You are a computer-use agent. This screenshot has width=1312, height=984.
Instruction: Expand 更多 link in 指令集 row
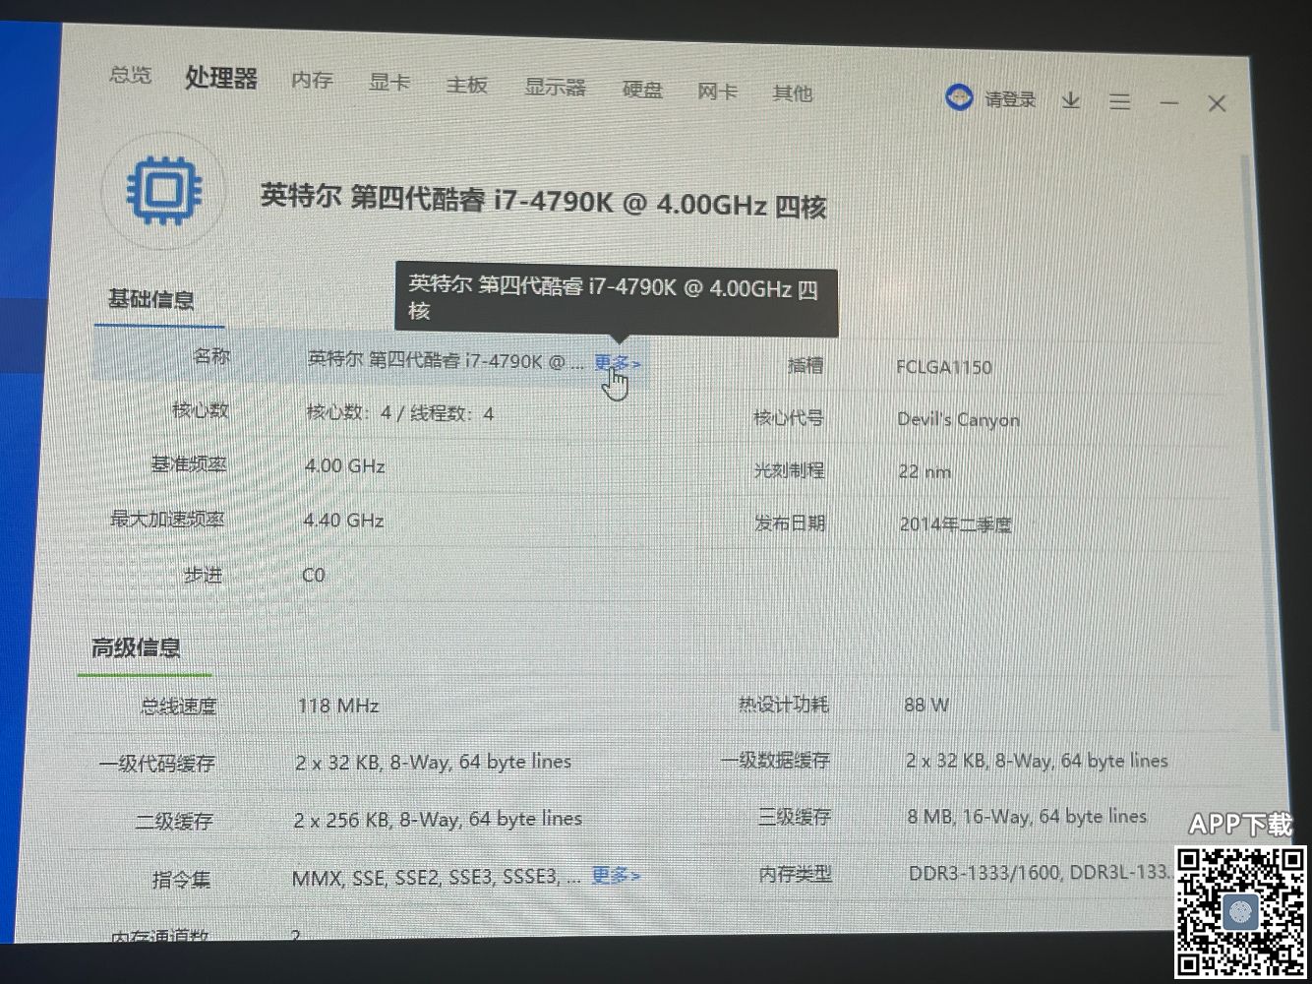pyautogui.click(x=616, y=875)
